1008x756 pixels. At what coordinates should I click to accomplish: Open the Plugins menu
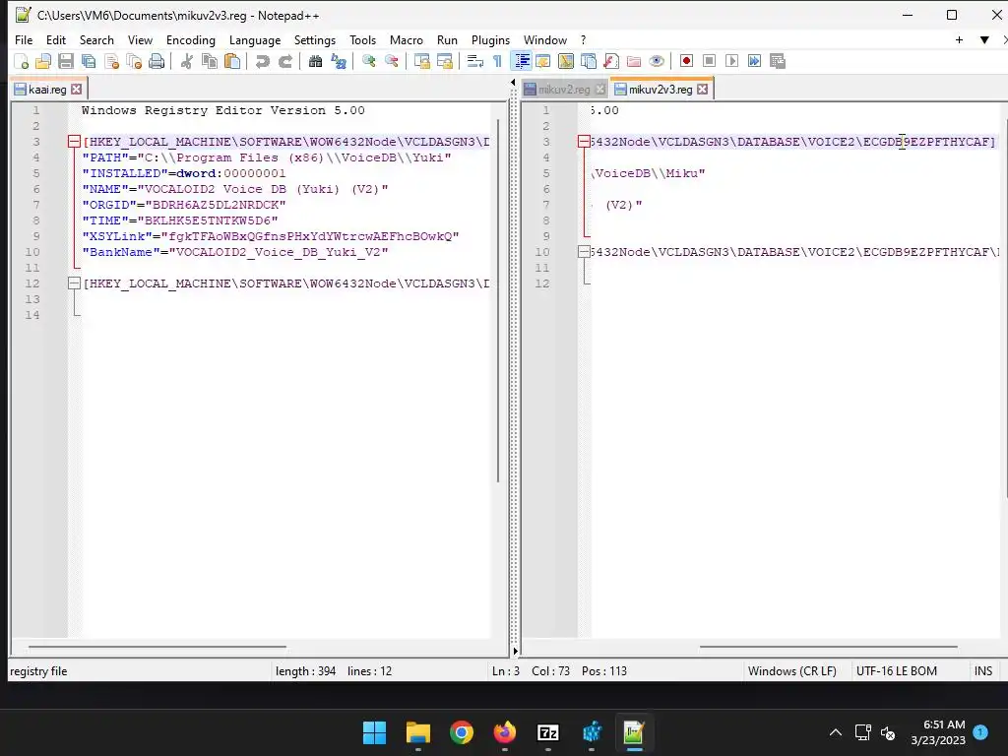click(490, 39)
